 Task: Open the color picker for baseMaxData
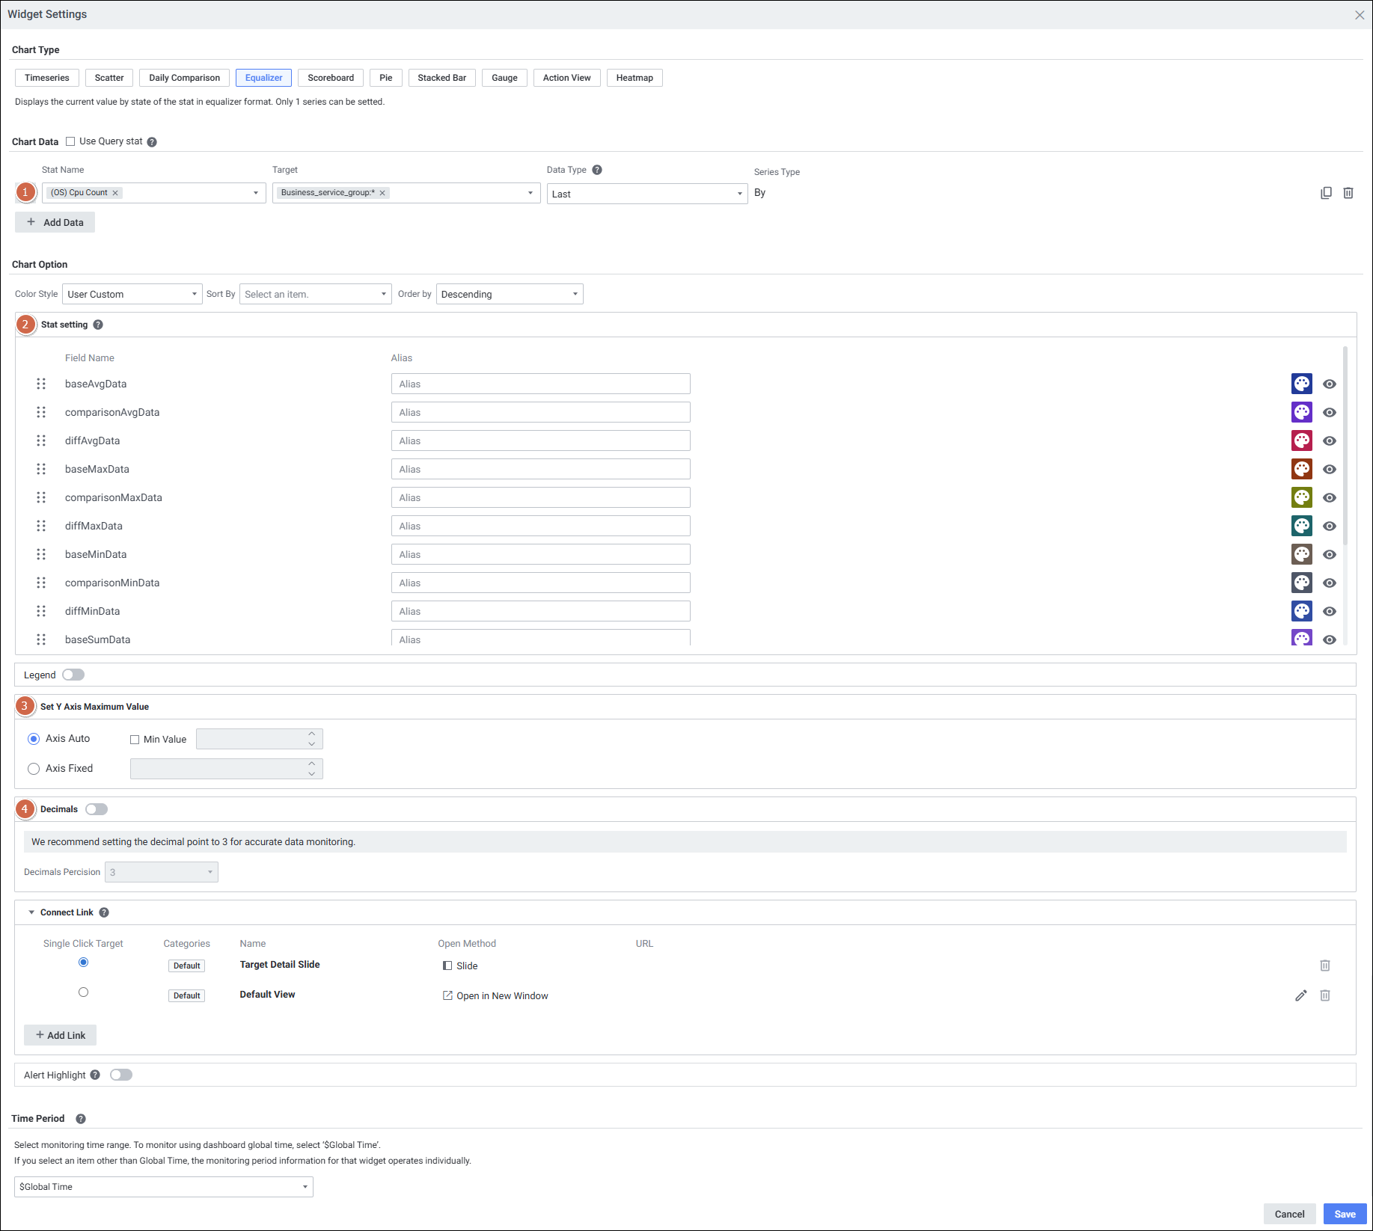coord(1301,469)
